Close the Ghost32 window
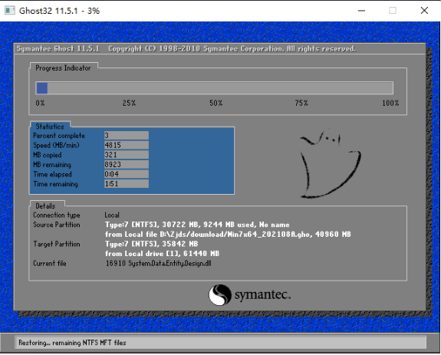This screenshot has height=355, width=441. (x=424, y=11)
